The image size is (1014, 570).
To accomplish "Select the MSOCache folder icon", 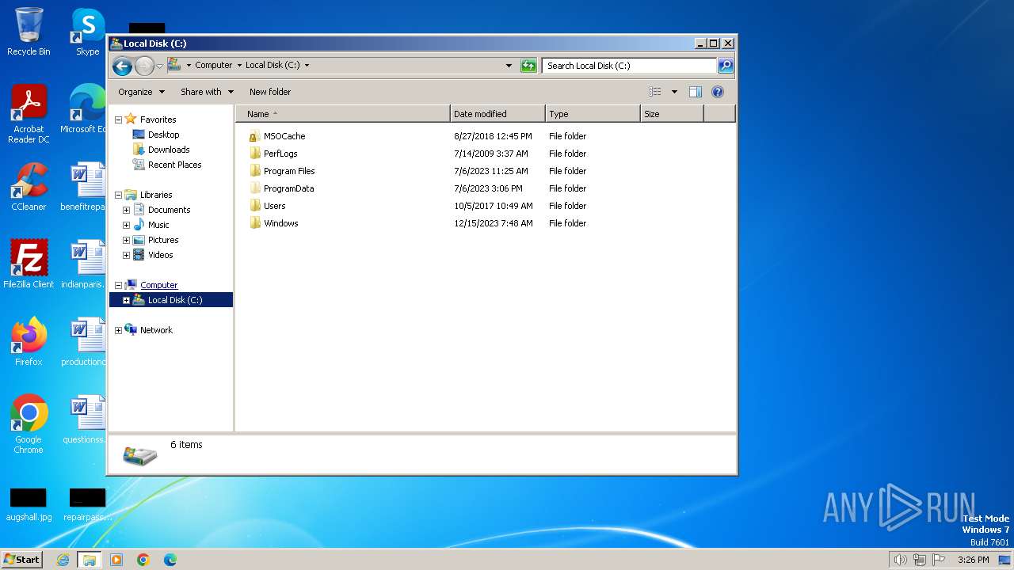I will [x=254, y=136].
